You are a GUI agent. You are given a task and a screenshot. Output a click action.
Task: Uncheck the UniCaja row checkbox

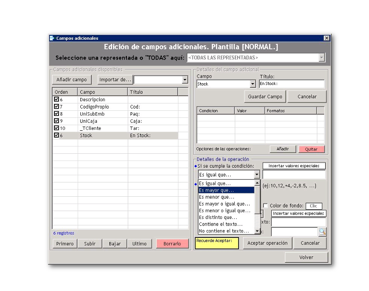(x=56, y=121)
